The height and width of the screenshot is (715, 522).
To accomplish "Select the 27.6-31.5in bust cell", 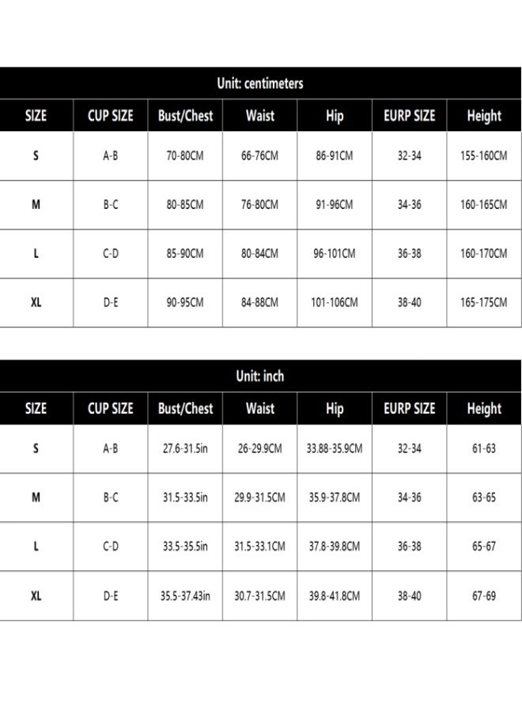I will [185, 448].
